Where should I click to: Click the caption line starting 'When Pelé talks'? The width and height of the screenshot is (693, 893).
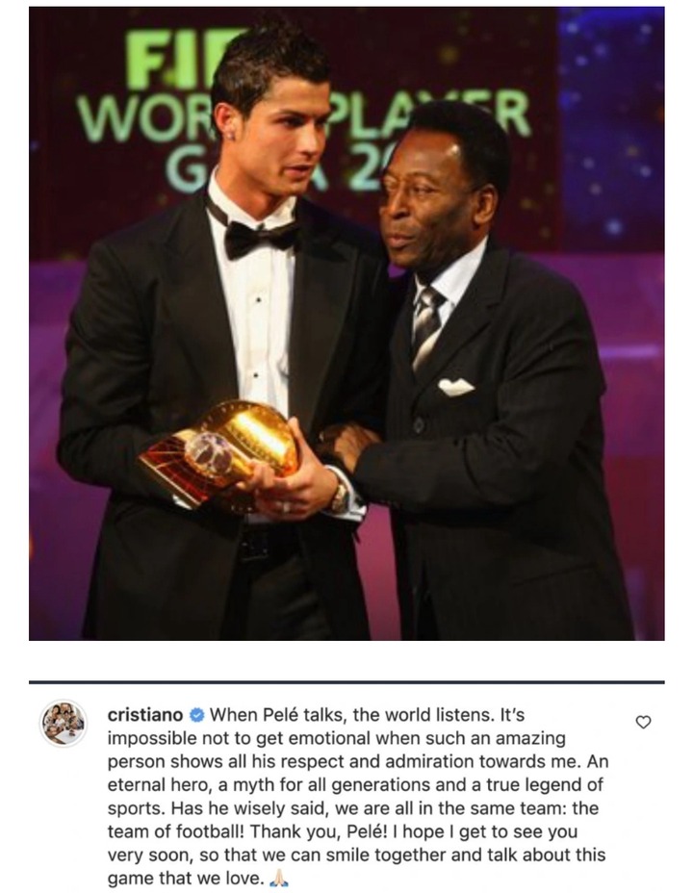(x=368, y=715)
